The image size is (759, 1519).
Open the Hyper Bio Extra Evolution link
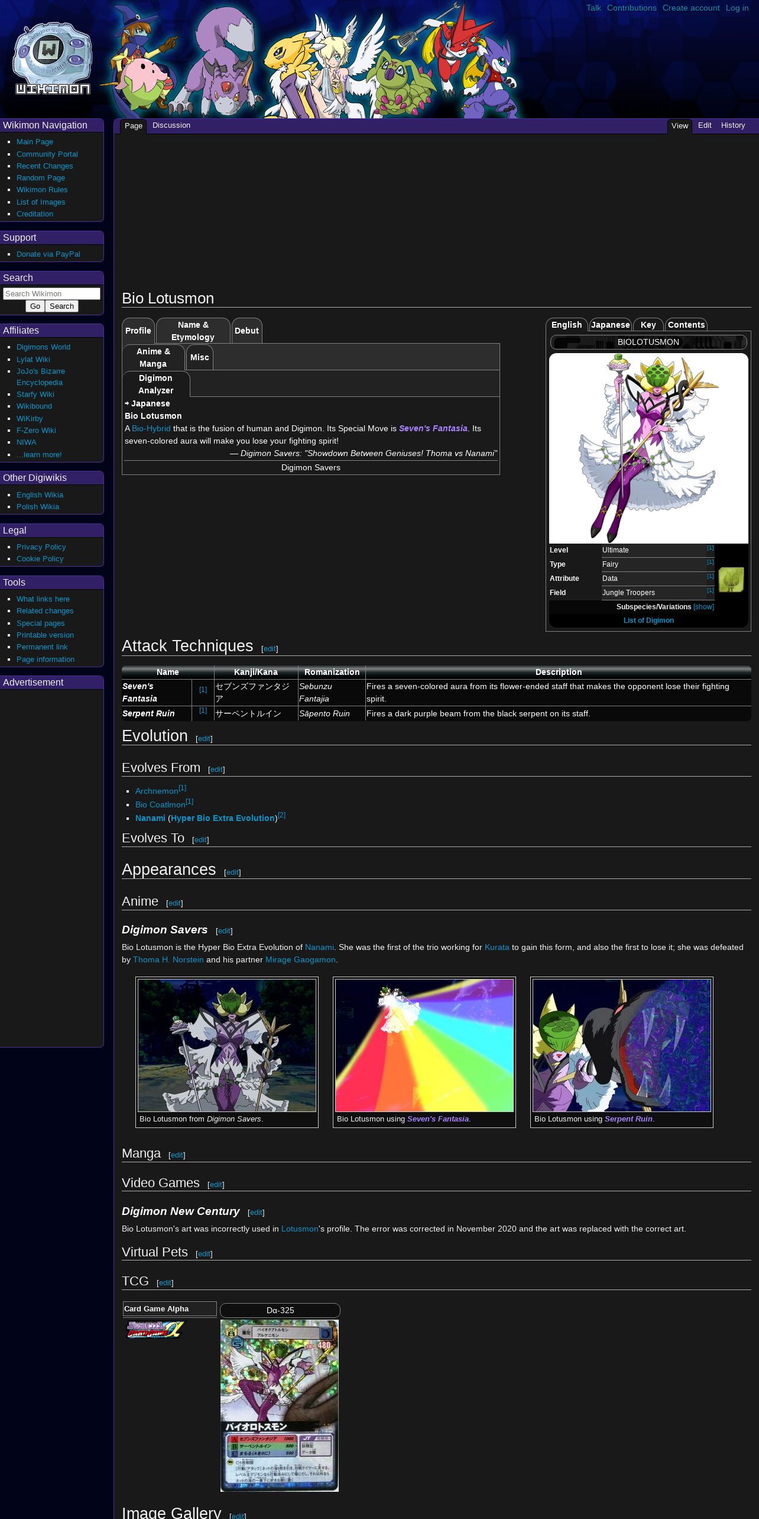pos(223,818)
